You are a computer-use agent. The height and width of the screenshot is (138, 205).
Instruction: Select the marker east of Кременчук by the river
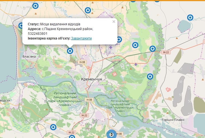(150, 76)
